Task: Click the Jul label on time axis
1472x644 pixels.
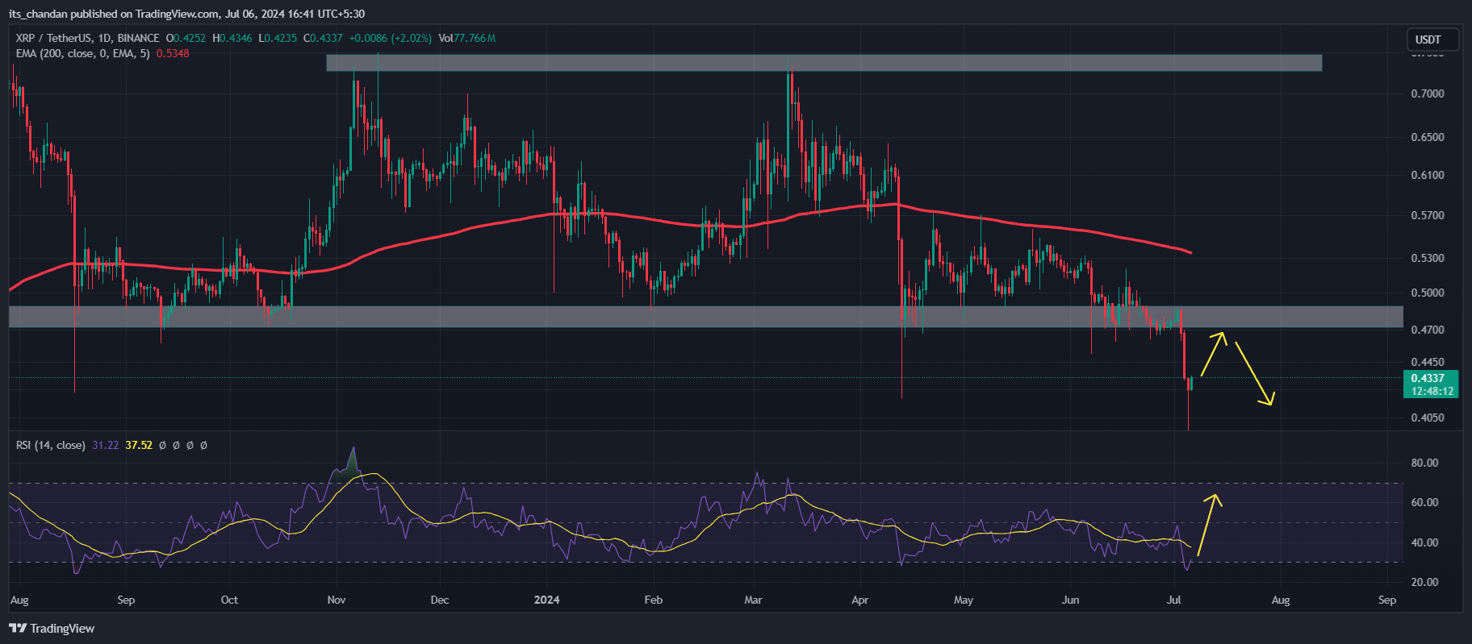Action: 1174,600
